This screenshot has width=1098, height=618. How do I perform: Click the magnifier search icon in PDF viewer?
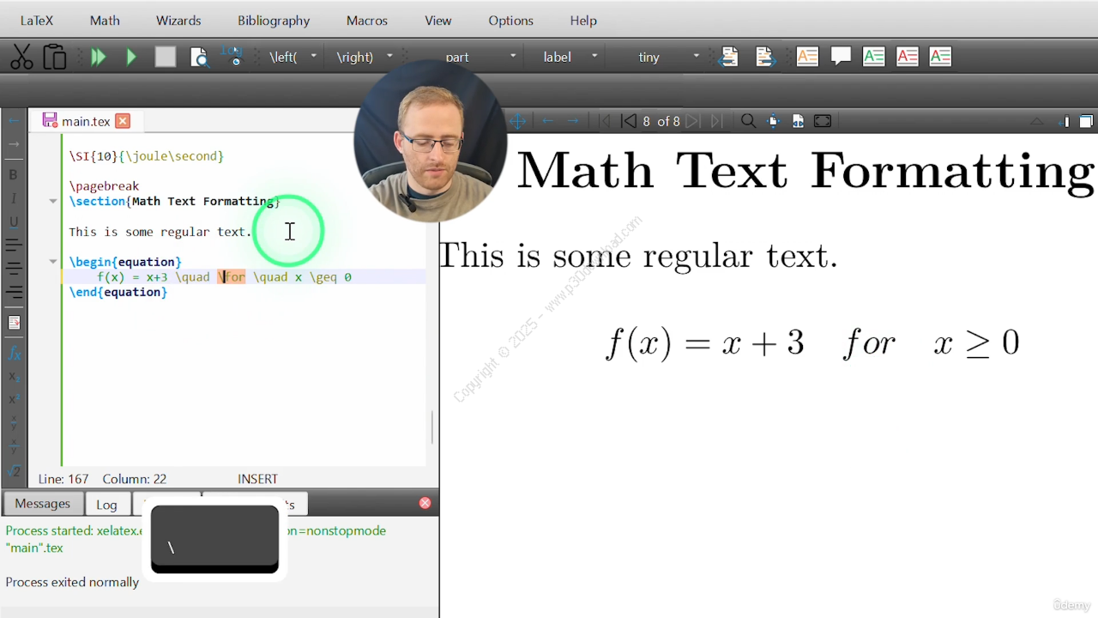(748, 121)
